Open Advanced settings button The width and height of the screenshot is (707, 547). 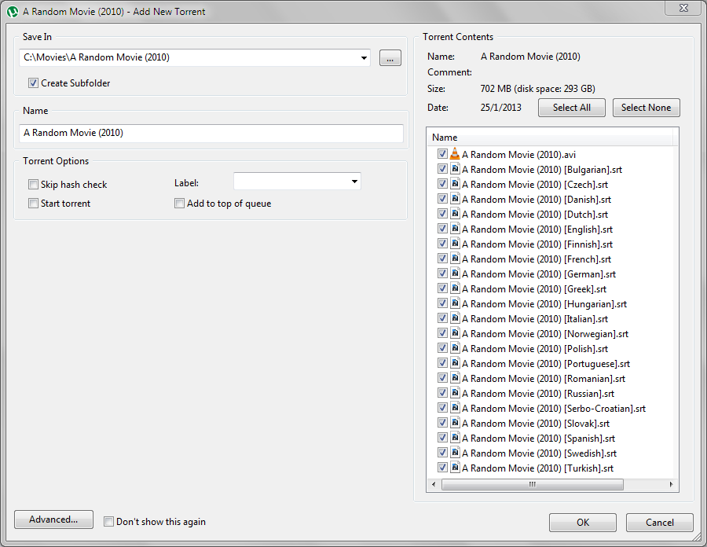[x=53, y=519]
